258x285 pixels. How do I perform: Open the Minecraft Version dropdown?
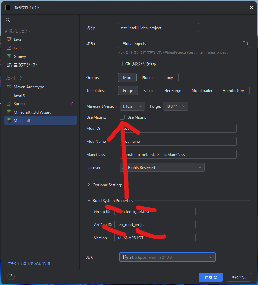[x=132, y=106]
